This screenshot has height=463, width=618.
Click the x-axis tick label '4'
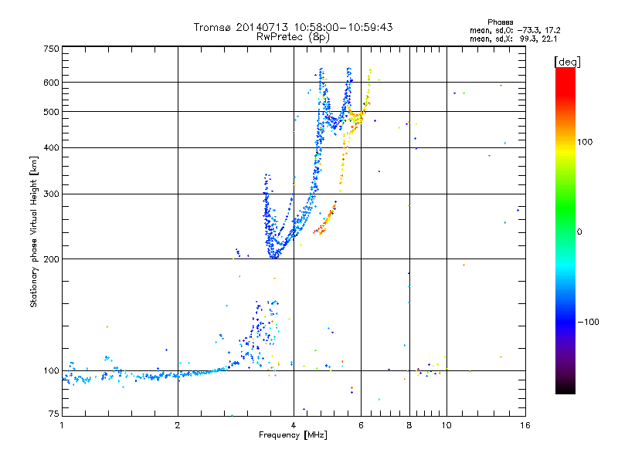(x=294, y=425)
